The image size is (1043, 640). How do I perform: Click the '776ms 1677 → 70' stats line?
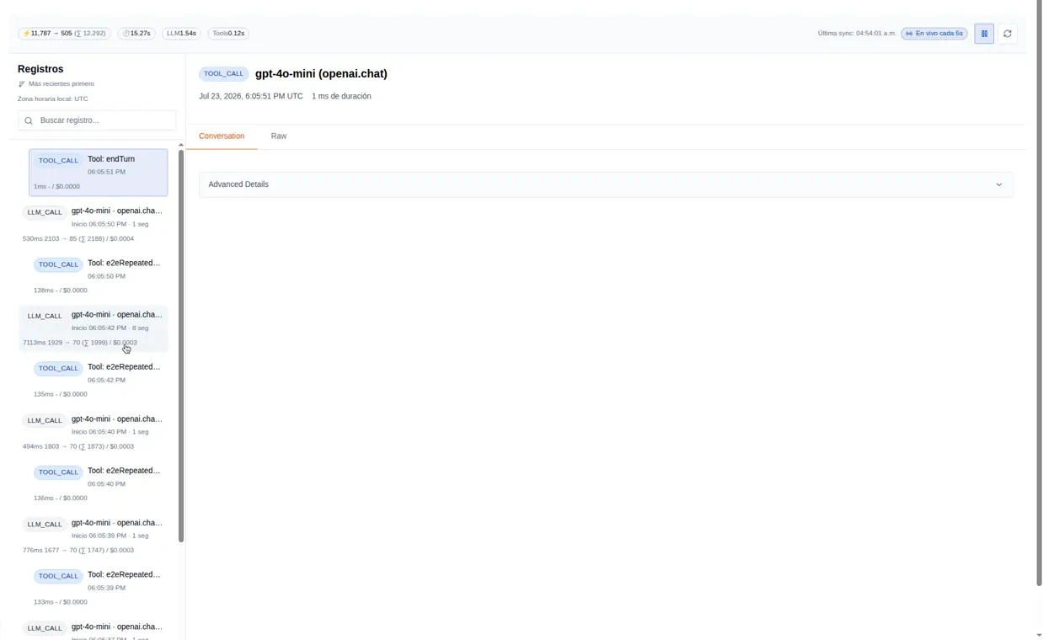coord(78,551)
